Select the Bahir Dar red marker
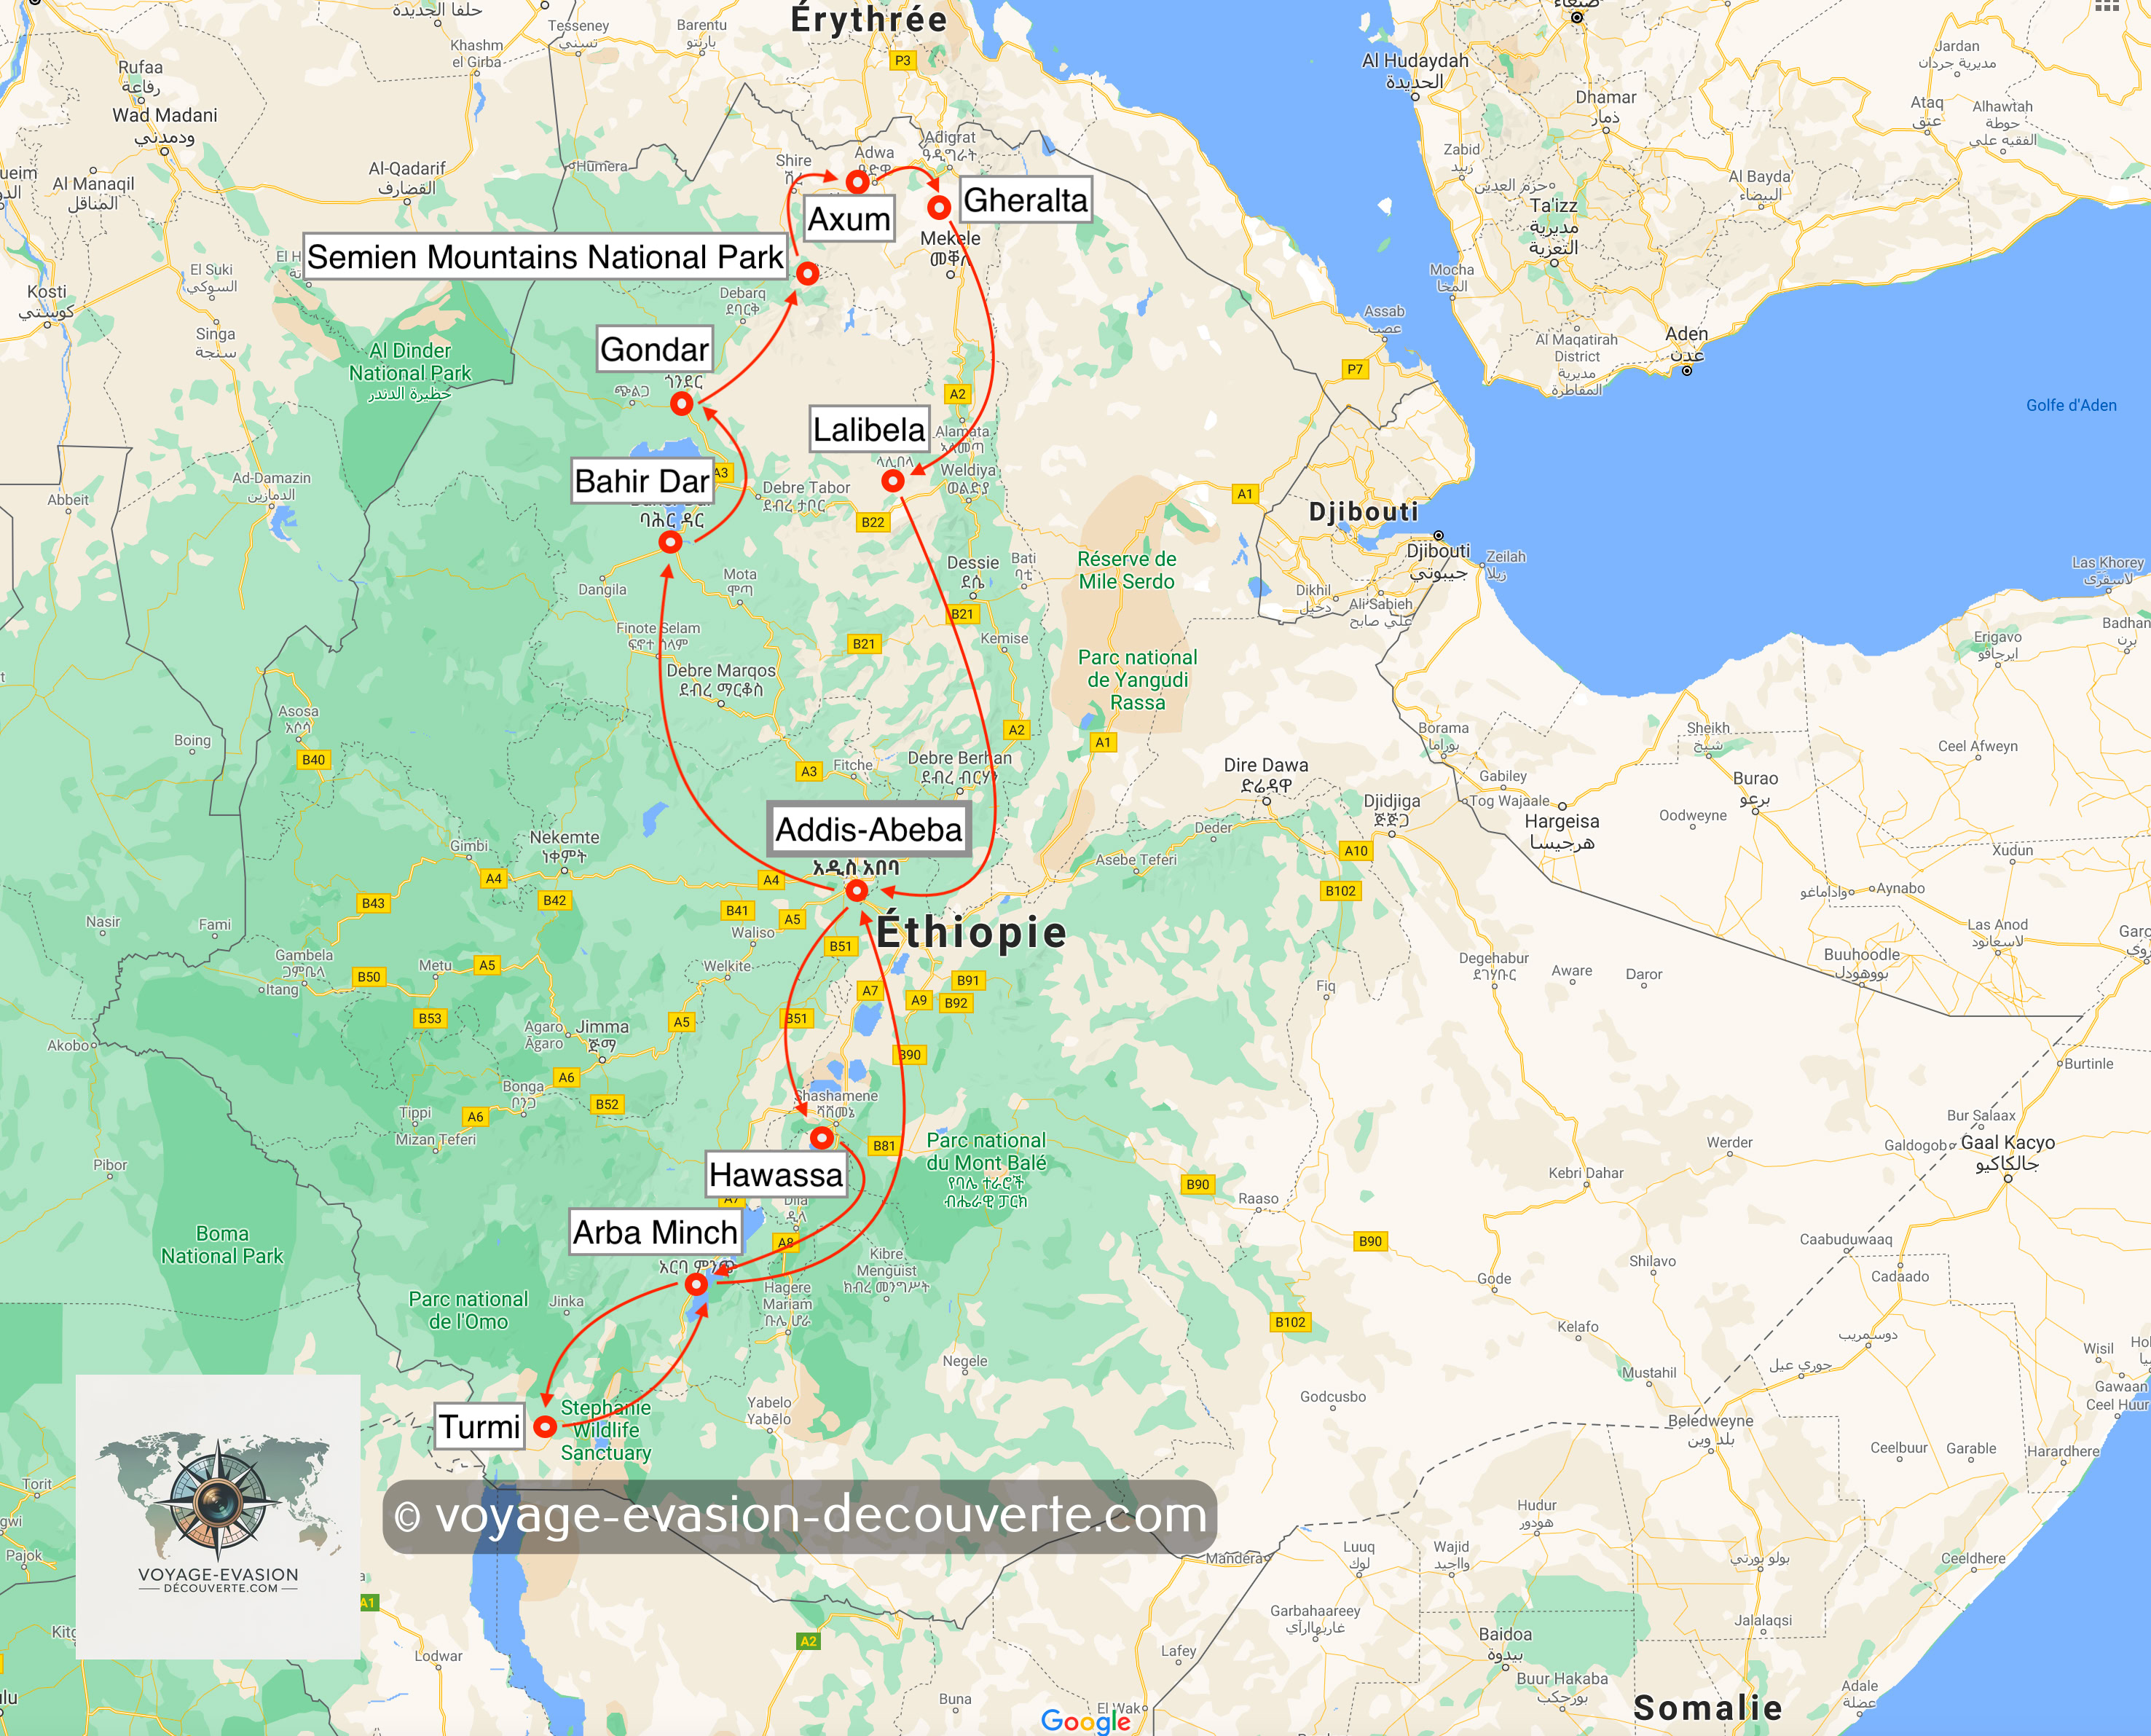 click(x=670, y=542)
